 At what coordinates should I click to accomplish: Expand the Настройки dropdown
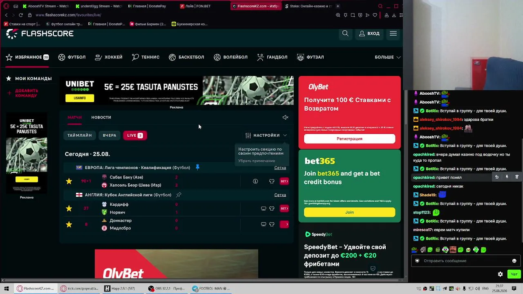[x=266, y=135]
